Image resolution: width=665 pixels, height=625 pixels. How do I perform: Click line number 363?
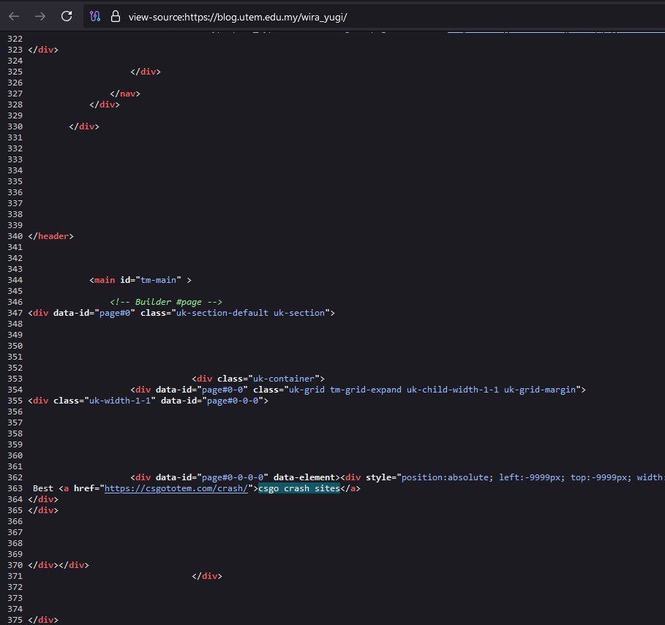15,488
